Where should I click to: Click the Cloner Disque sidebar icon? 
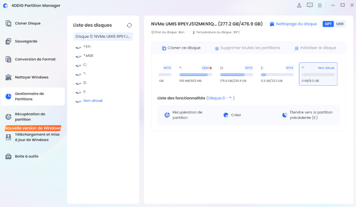(8, 23)
